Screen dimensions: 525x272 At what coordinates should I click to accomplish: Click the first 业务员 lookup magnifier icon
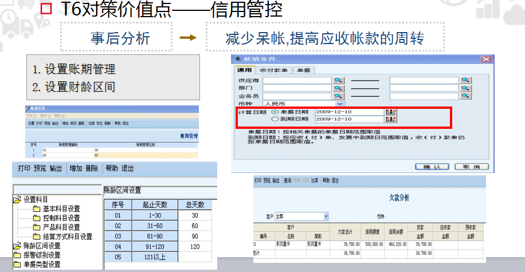click(x=338, y=96)
